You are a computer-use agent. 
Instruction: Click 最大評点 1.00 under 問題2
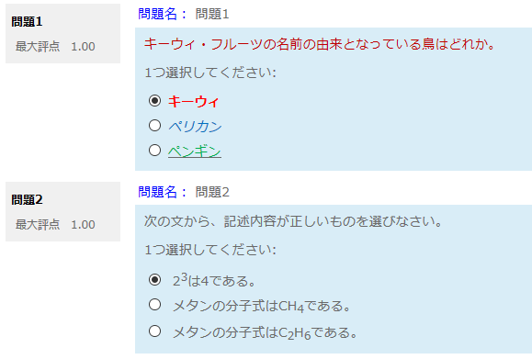(55, 224)
